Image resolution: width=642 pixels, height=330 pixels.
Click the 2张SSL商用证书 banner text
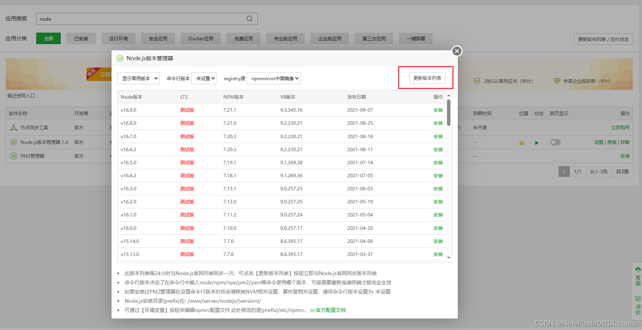click(508, 81)
